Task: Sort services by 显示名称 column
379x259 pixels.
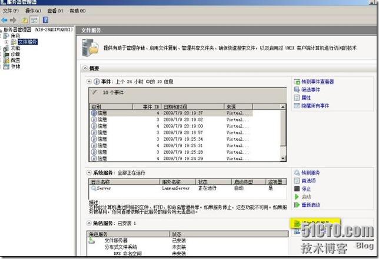Action: 124,182
